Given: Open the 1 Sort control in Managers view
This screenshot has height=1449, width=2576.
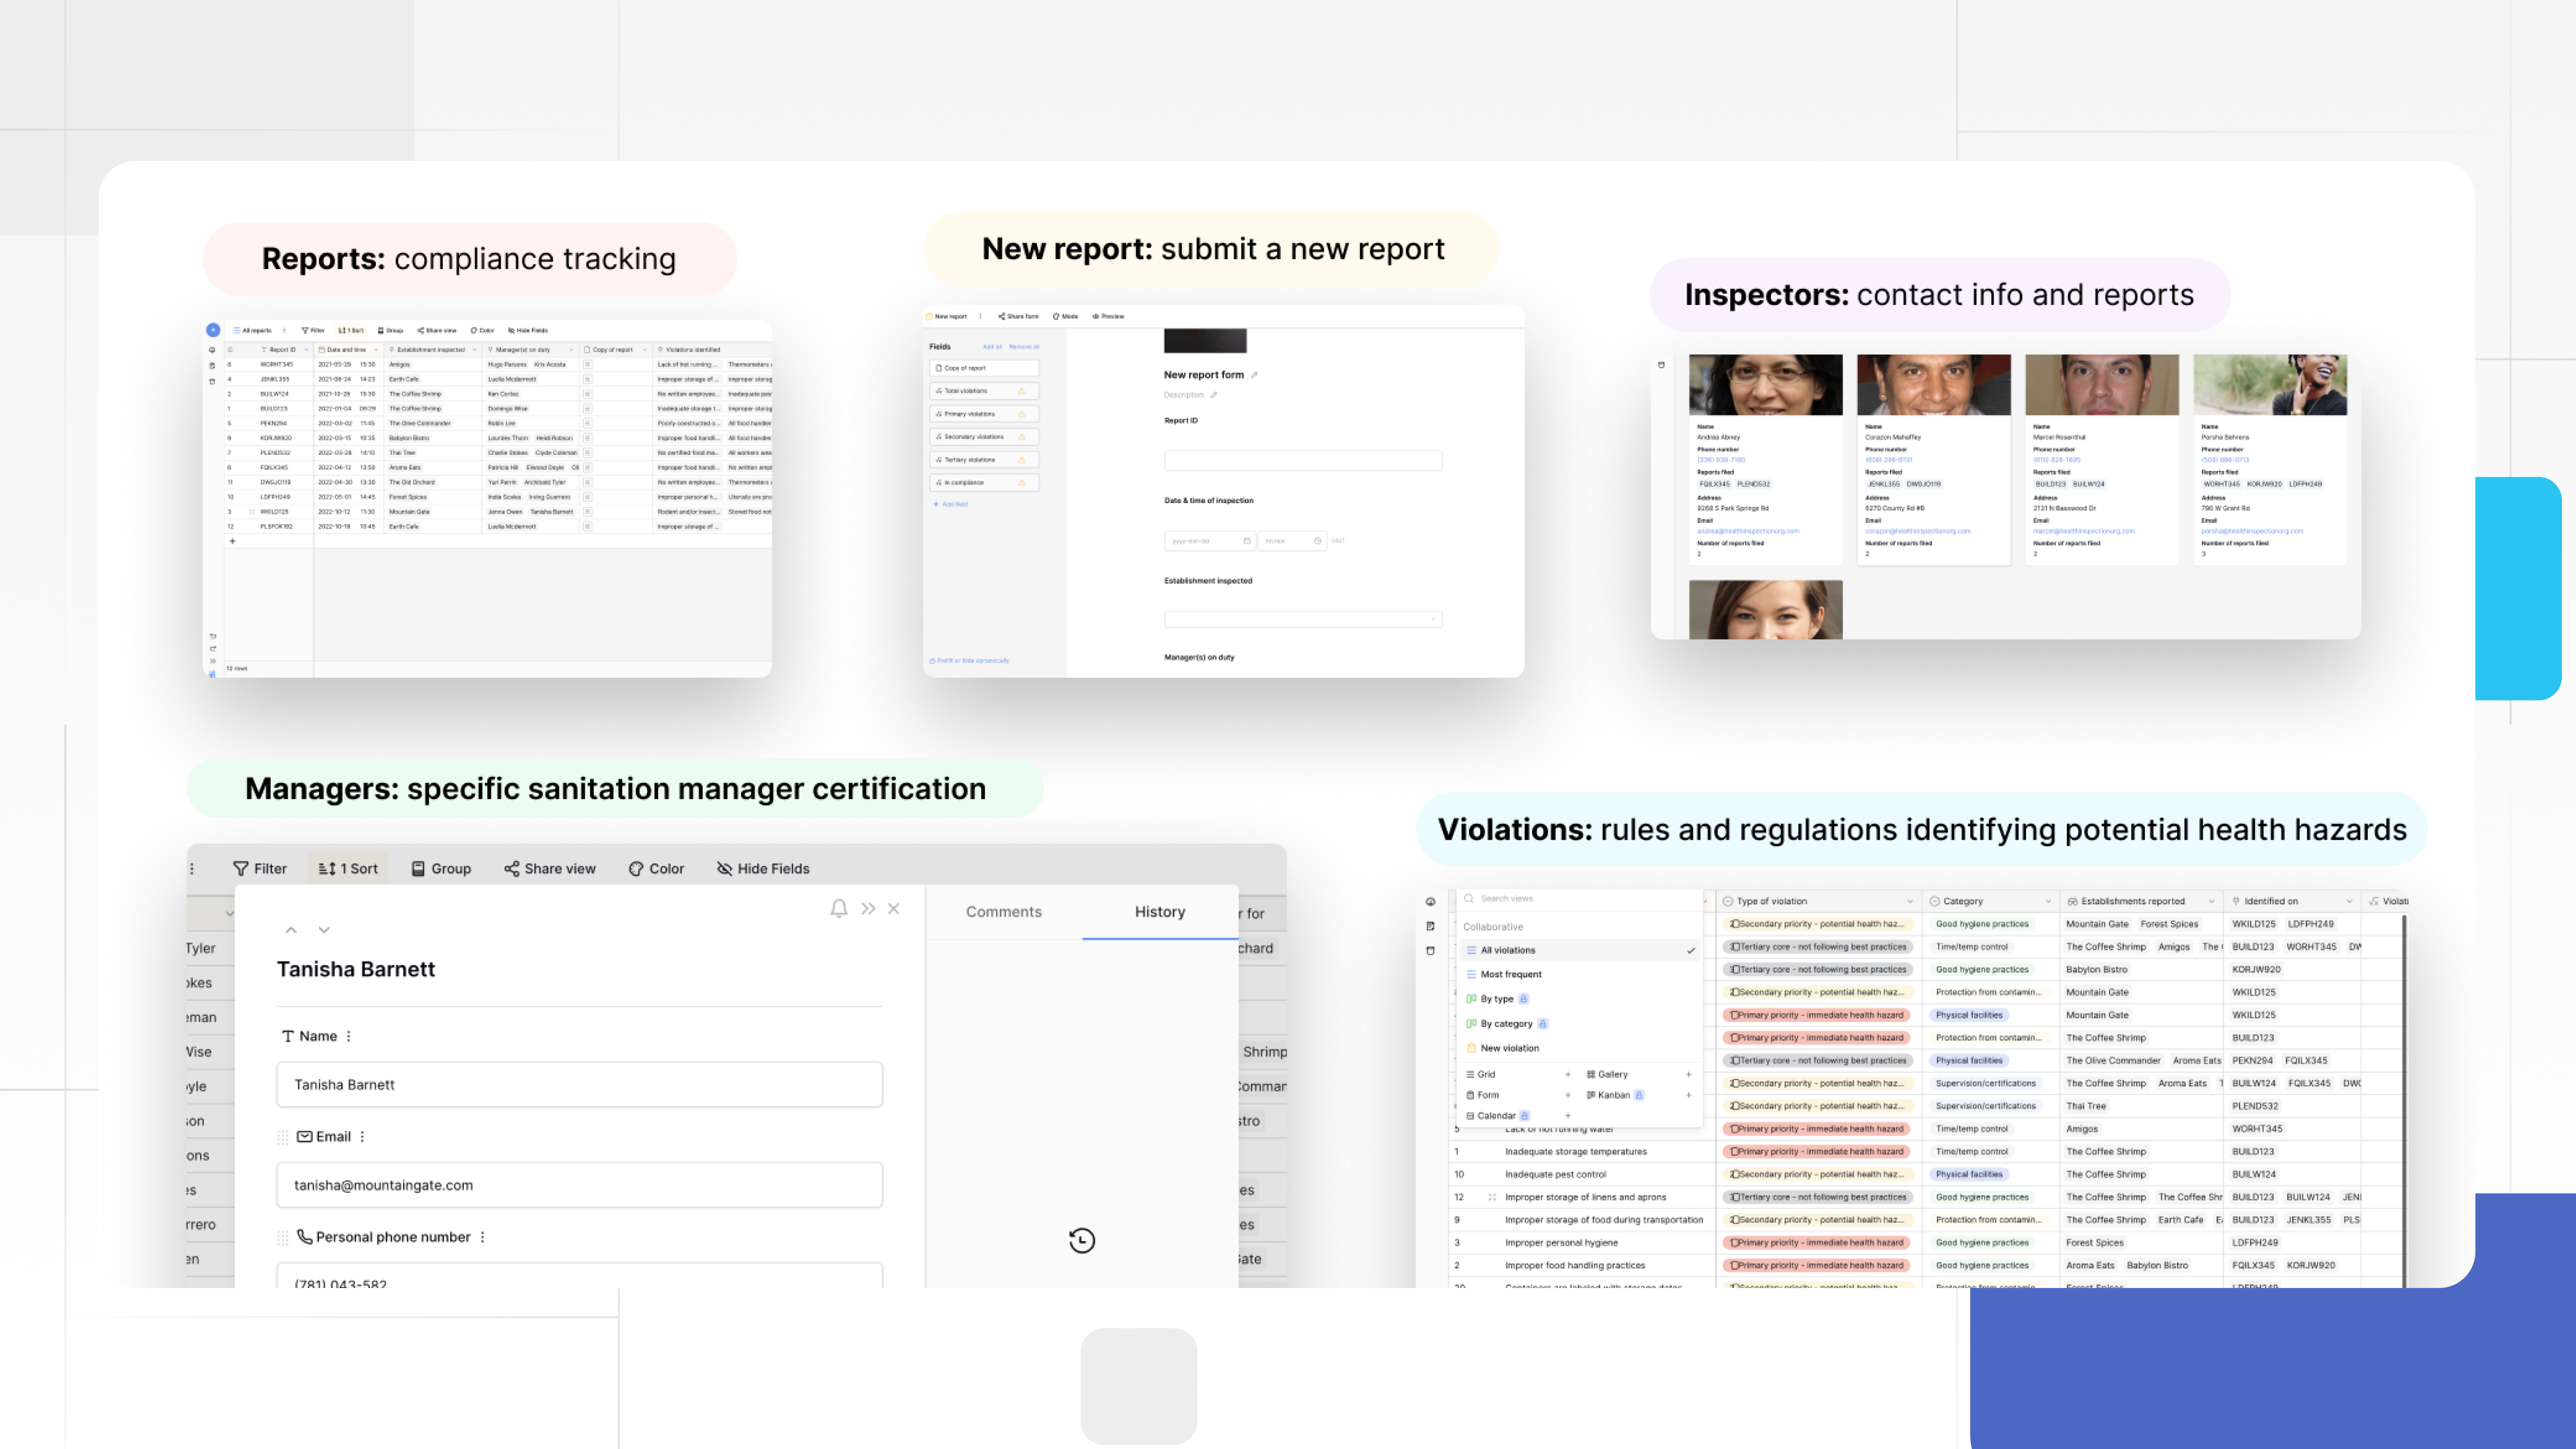Looking at the screenshot, I should click(x=348, y=868).
